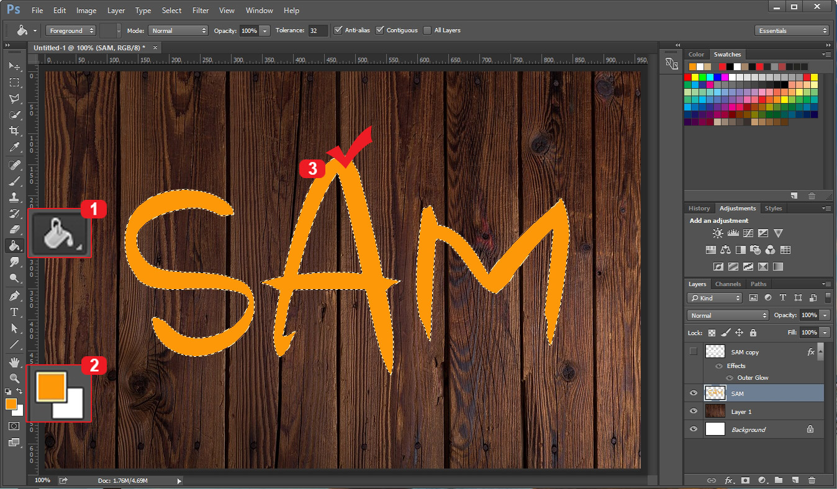The image size is (837, 489).
Task: Click the background white color swatch
Action: (19, 411)
